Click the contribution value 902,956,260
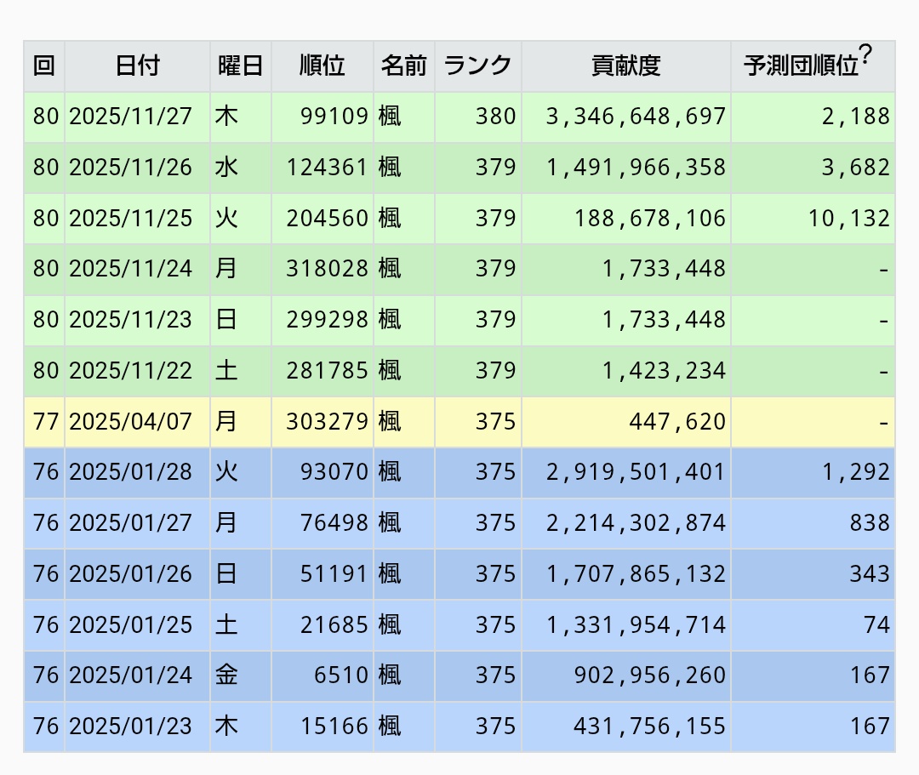Image resolution: width=919 pixels, height=775 pixels. (x=650, y=675)
